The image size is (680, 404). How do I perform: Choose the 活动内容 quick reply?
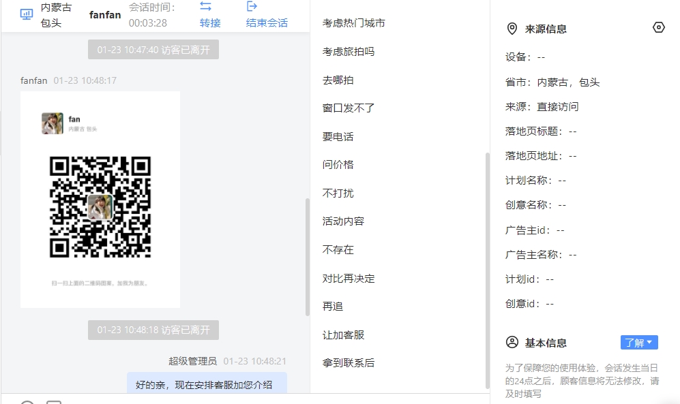click(x=343, y=221)
